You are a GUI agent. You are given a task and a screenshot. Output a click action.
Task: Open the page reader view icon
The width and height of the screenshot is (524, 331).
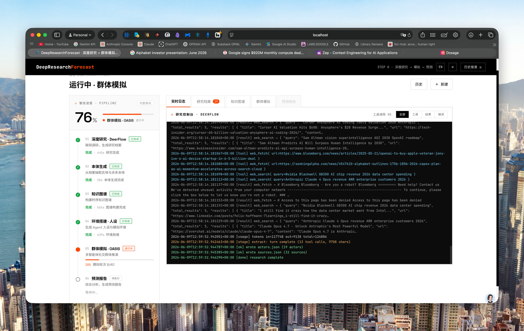coord(232,35)
